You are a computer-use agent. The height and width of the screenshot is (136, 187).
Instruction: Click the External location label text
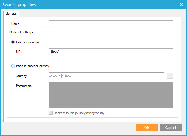coord(27,42)
